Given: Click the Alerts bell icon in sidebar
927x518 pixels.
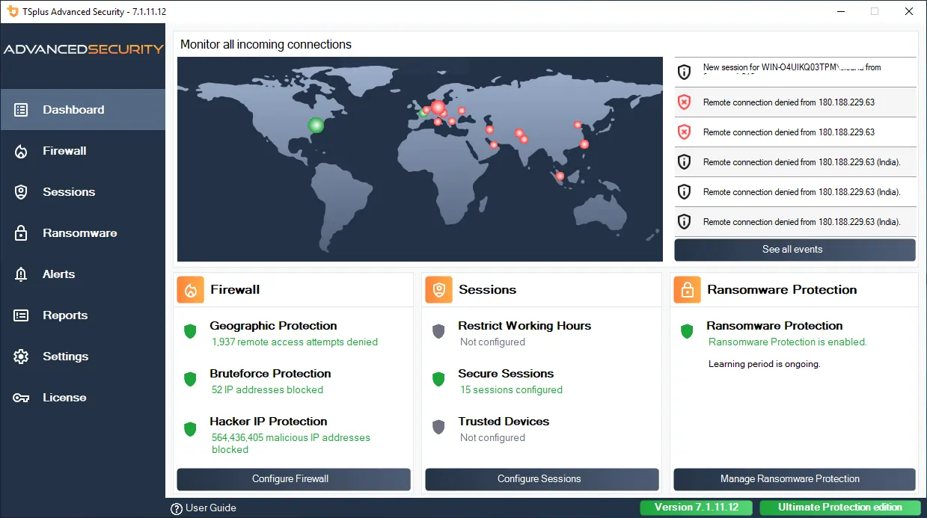Looking at the screenshot, I should [21, 274].
